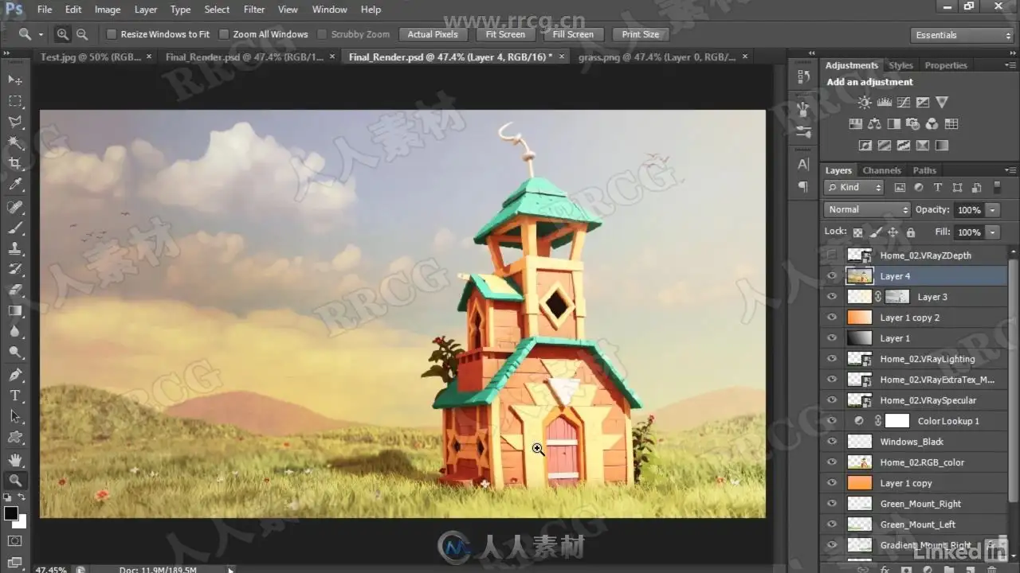The image size is (1020, 573).
Task: Hide Layer 1 copy 2 visibility
Action: (x=832, y=317)
